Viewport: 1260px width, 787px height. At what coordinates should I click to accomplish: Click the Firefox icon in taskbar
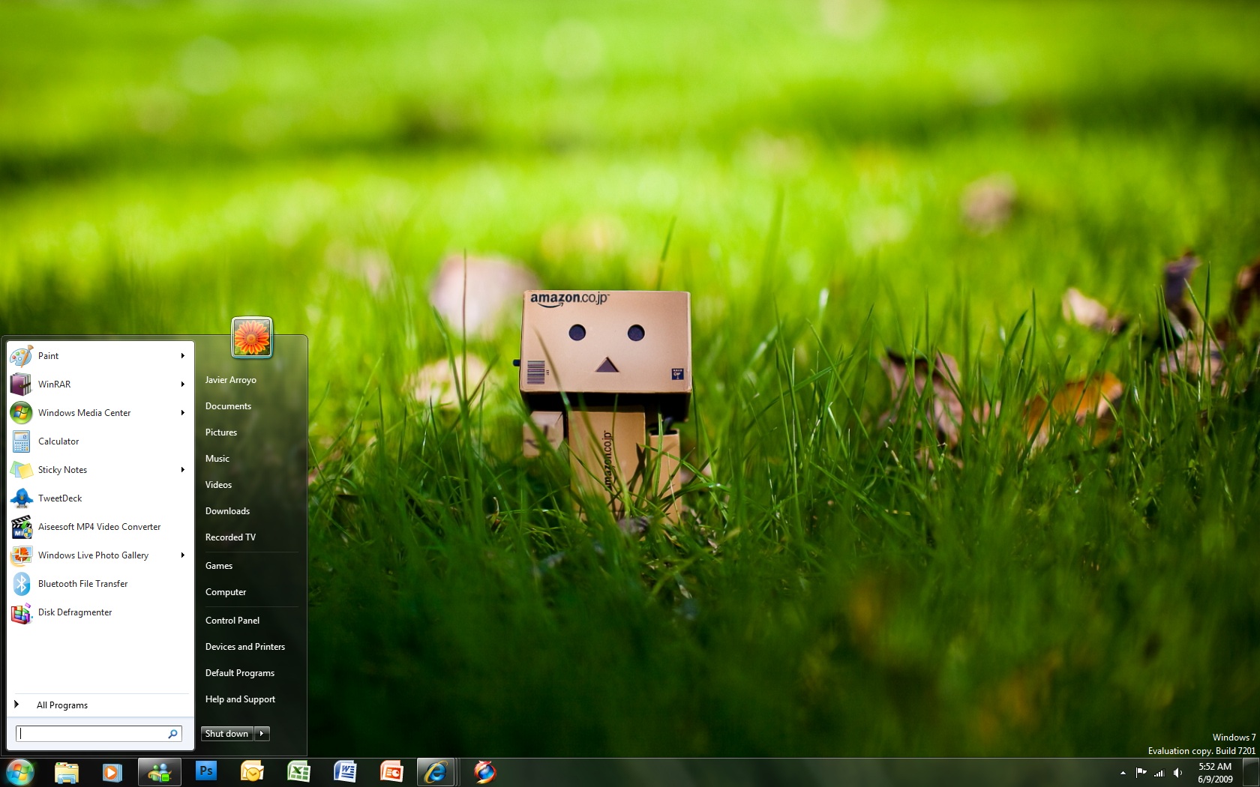[484, 771]
